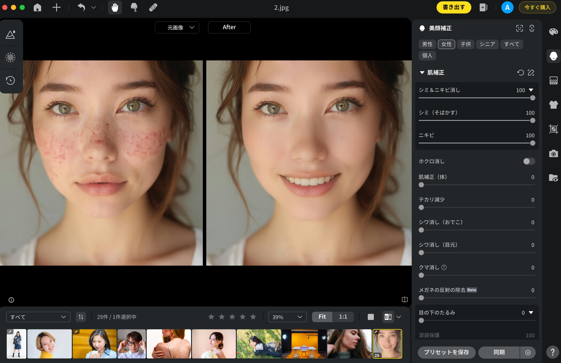Click the help question mark button

pyautogui.click(x=553, y=352)
